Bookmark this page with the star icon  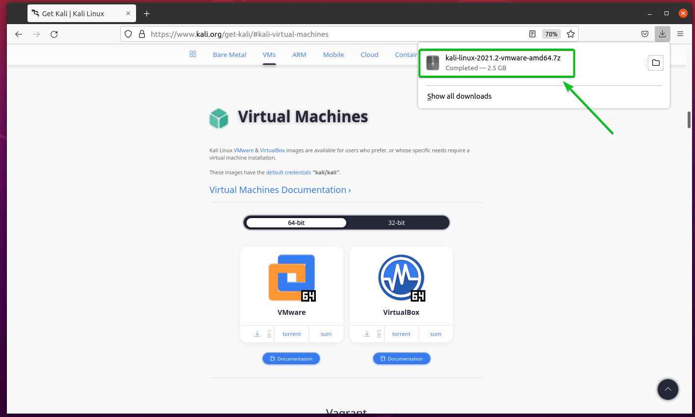pos(570,34)
